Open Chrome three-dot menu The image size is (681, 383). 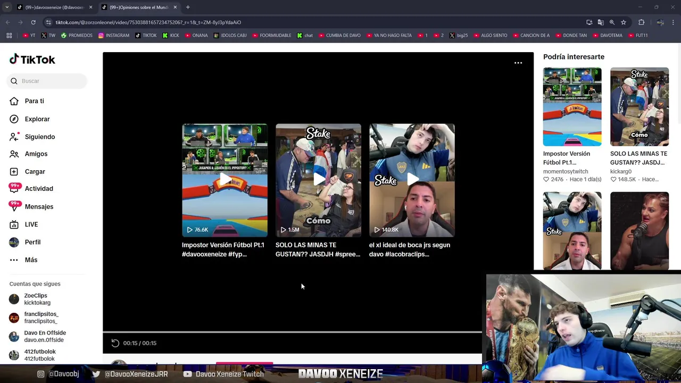coord(674,22)
